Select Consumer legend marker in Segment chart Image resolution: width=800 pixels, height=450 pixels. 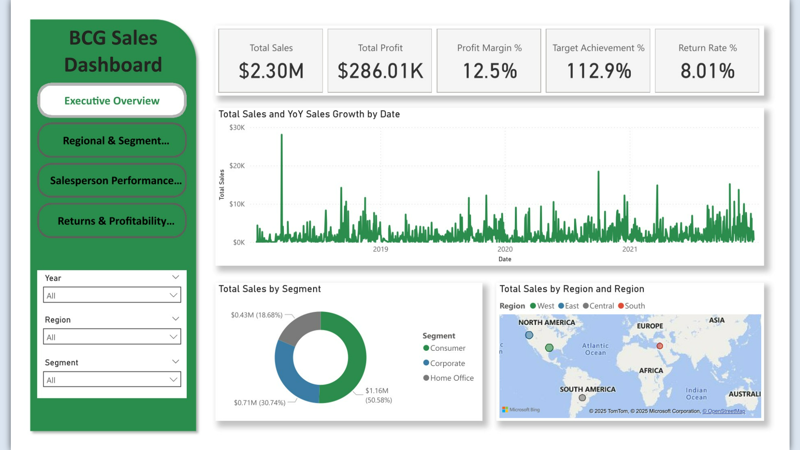tap(426, 348)
